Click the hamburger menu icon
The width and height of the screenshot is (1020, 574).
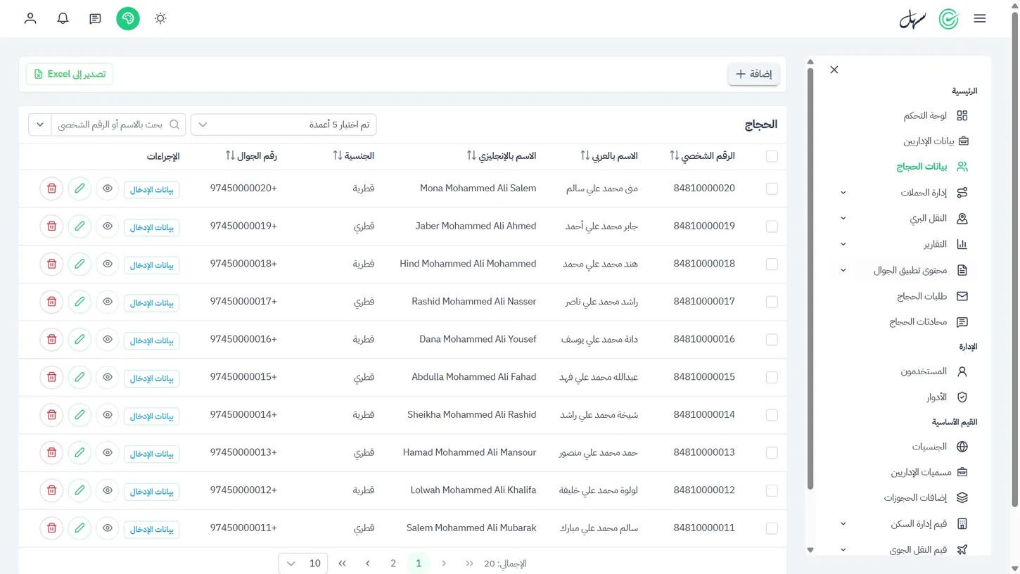coord(980,18)
